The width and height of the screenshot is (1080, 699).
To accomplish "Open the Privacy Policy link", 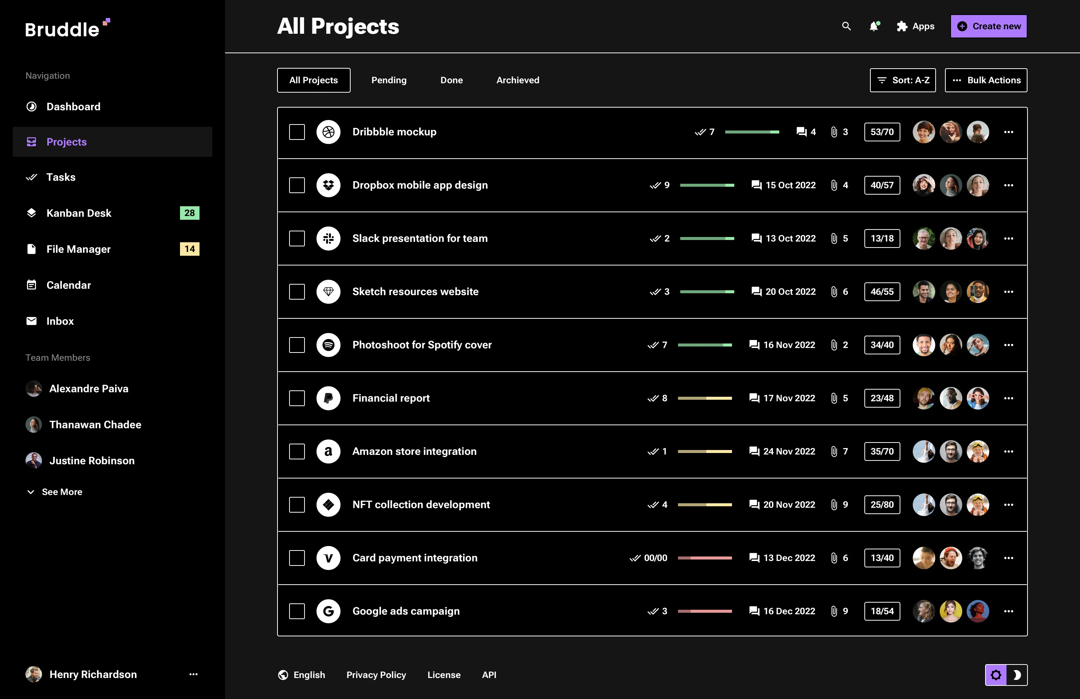I will tap(376, 675).
